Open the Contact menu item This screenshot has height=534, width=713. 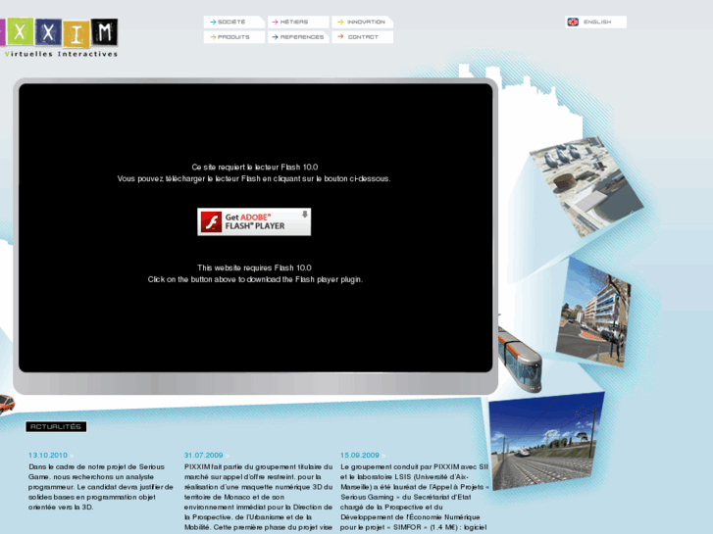pyautogui.click(x=363, y=37)
